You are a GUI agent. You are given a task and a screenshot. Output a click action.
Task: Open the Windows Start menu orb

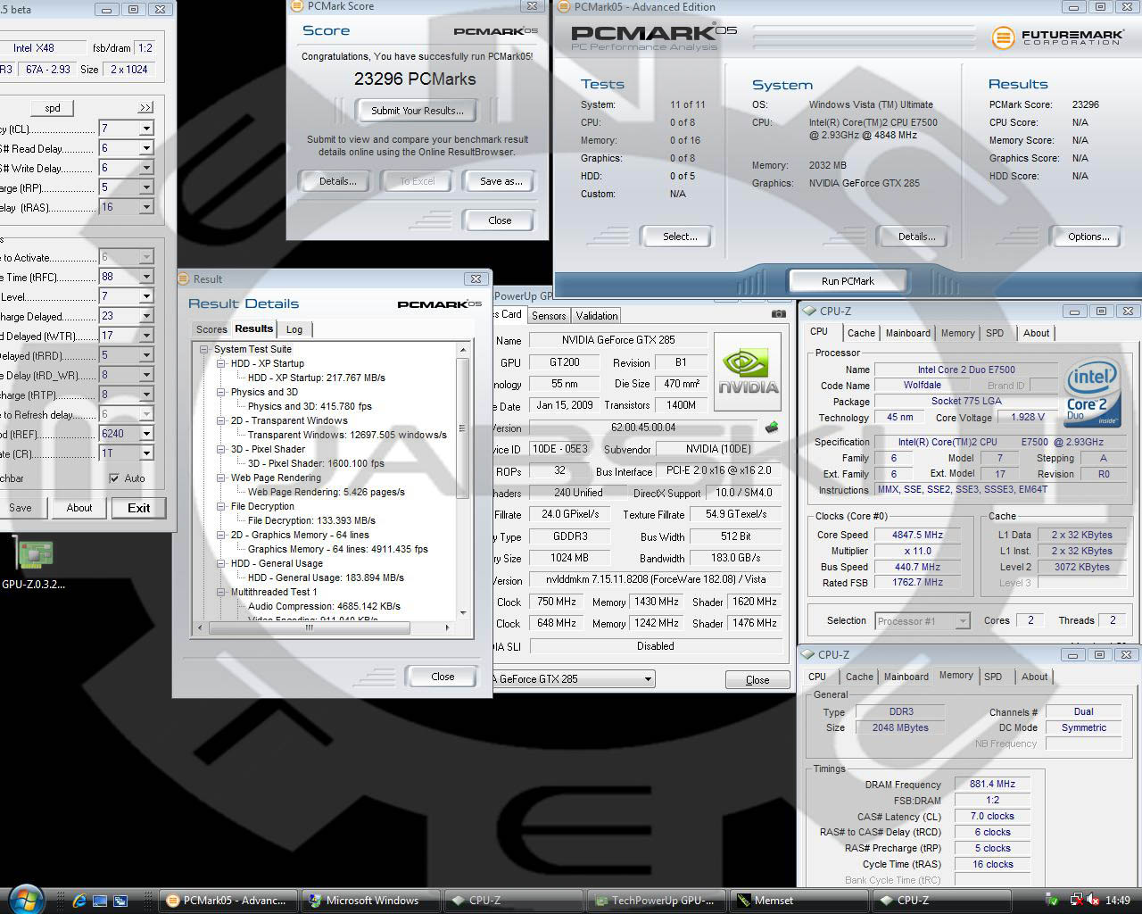click(x=24, y=899)
